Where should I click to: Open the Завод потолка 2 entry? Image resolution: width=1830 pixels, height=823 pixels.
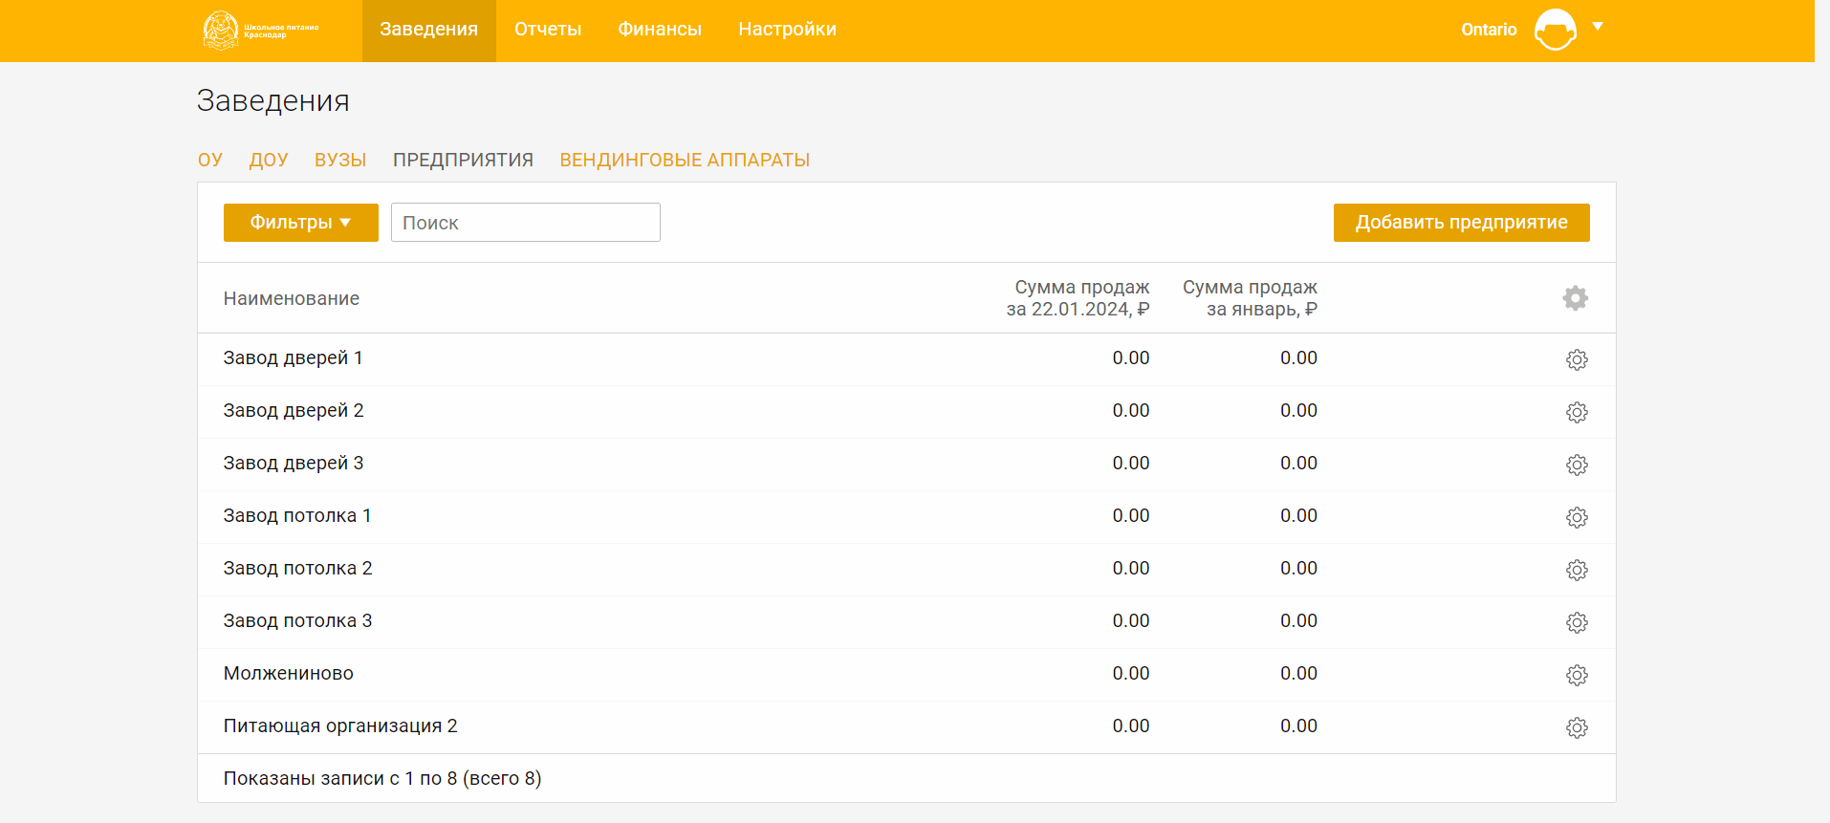[297, 568]
